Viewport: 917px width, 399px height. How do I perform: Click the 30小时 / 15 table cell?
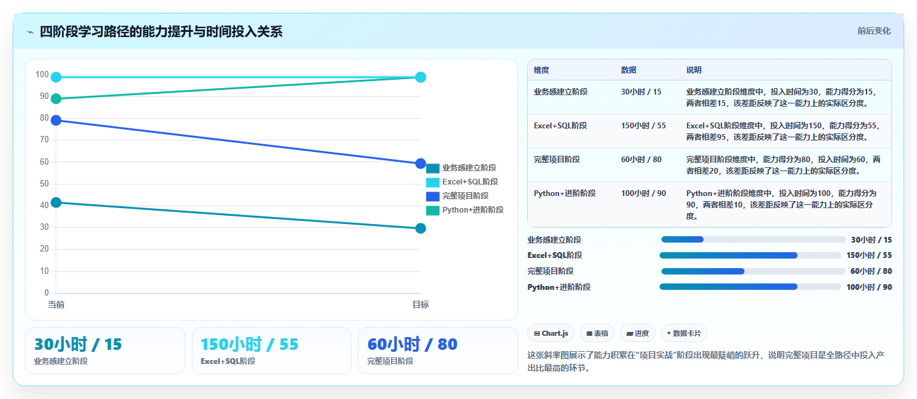(641, 92)
